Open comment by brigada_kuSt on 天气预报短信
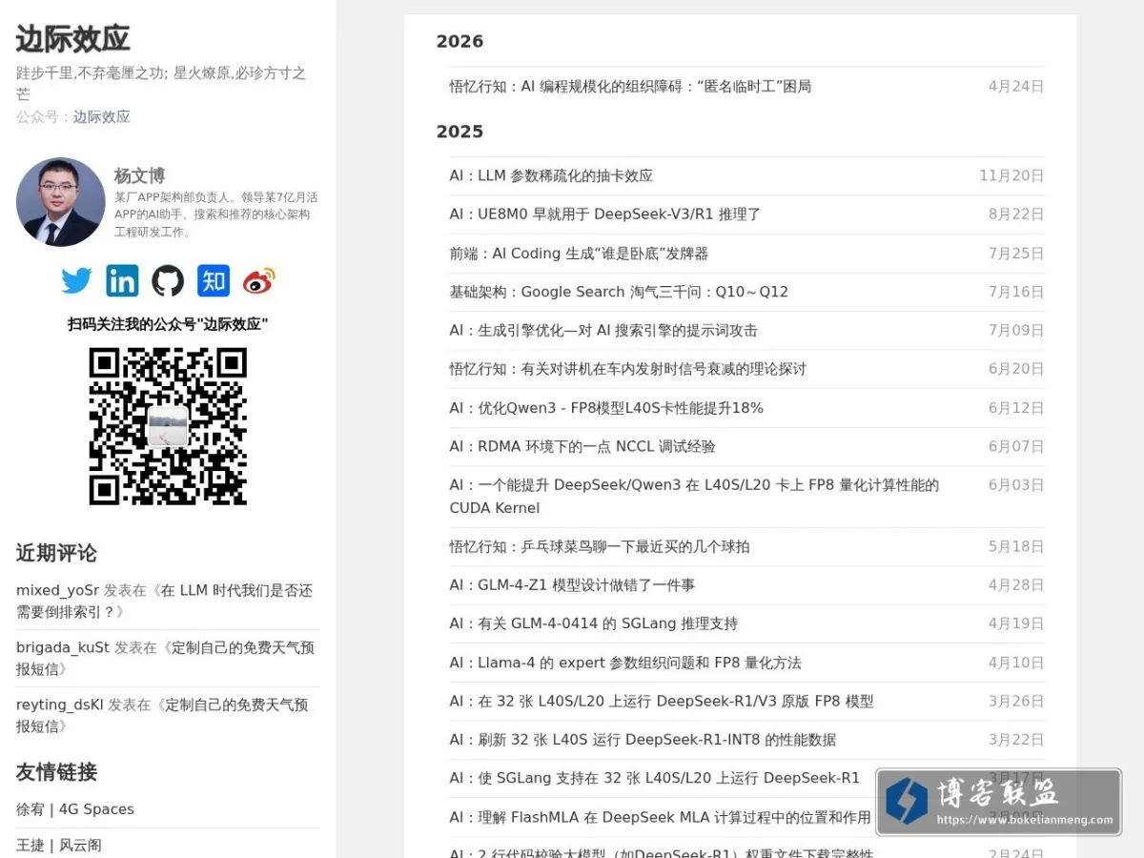This screenshot has height=858, width=1144. click(x=165, y=658)
